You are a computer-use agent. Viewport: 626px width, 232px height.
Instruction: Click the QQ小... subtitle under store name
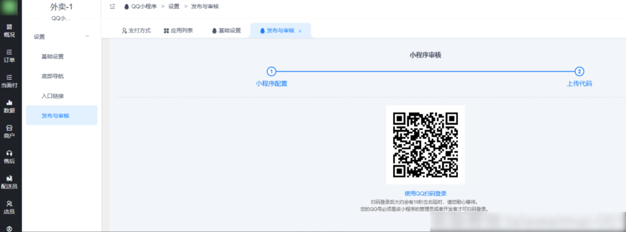click(62, 18)
